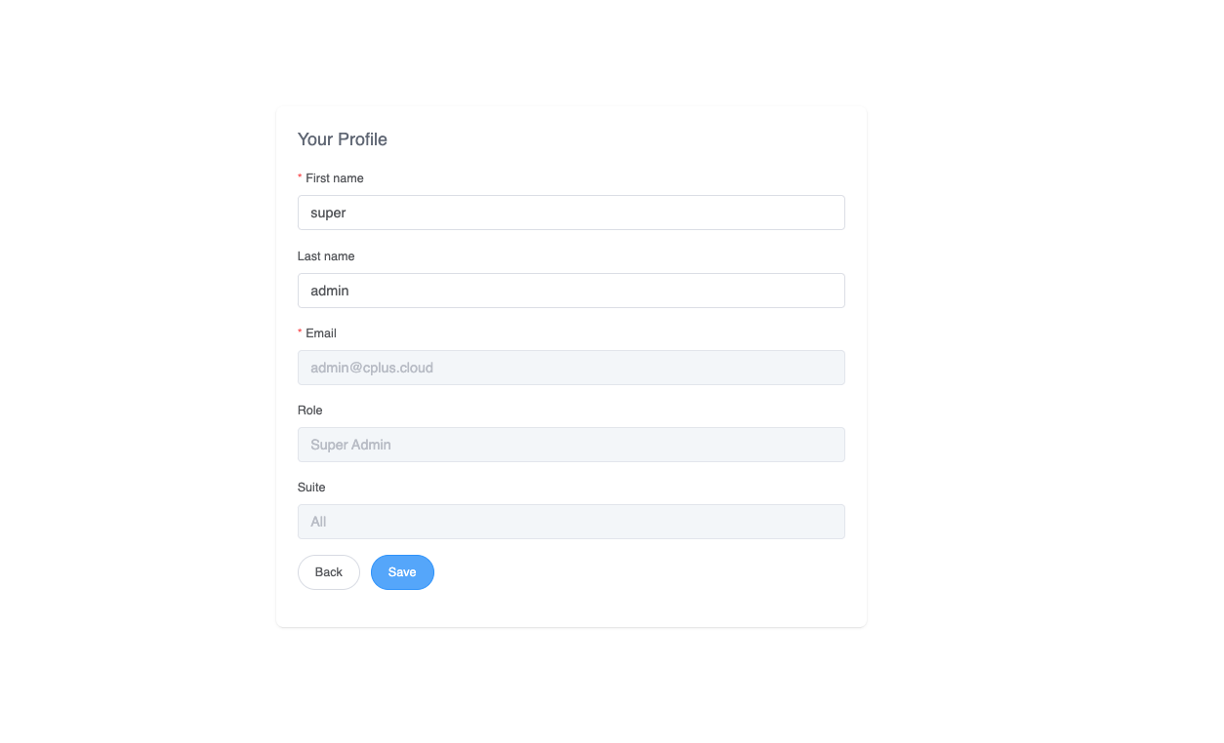1224x743 pixels.
Task: Click the First name label
Action: (x=335, y=178)
